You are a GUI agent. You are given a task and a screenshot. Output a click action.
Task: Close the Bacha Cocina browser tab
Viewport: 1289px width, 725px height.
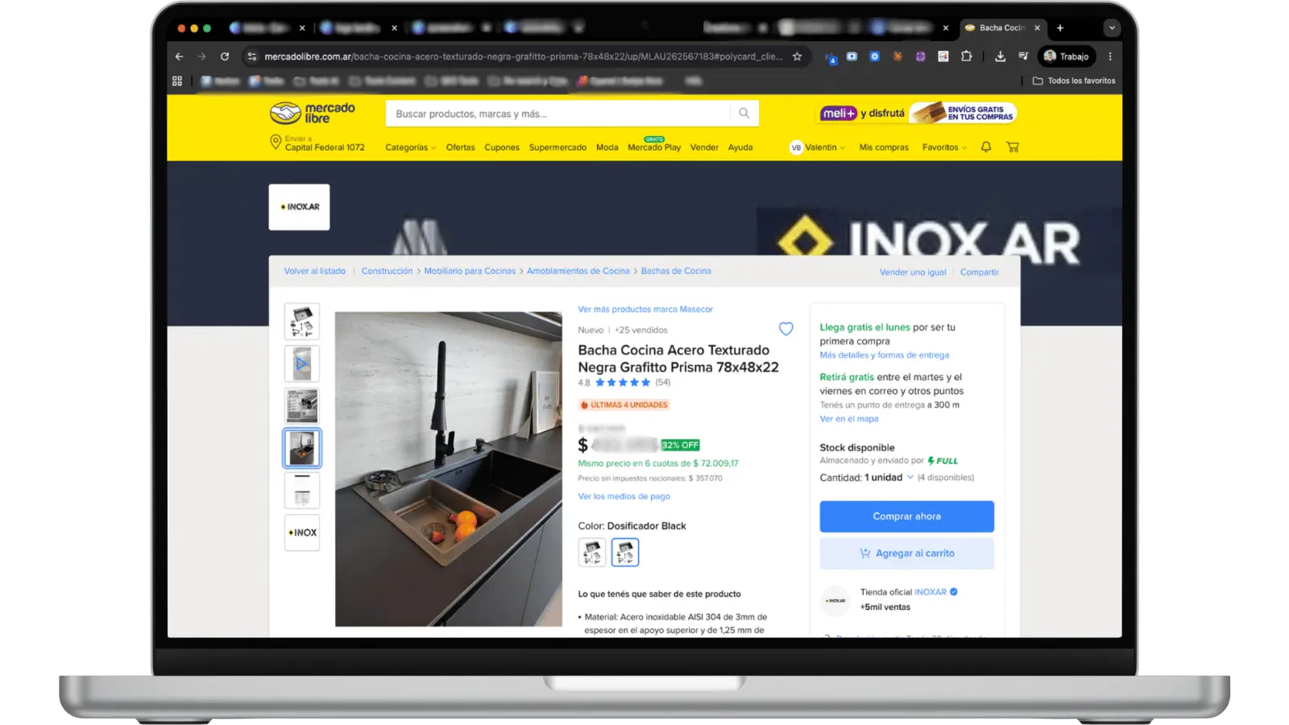point(1037,27)
